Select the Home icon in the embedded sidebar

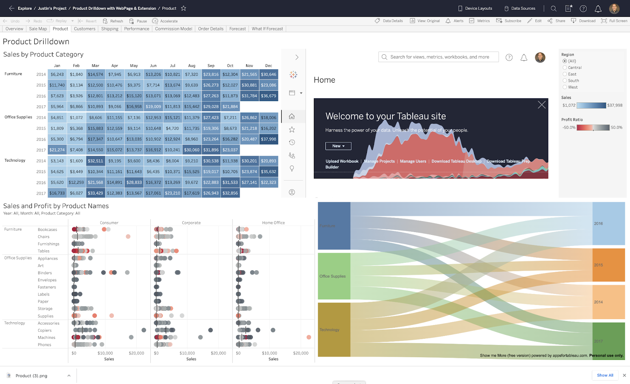[292, 116]
